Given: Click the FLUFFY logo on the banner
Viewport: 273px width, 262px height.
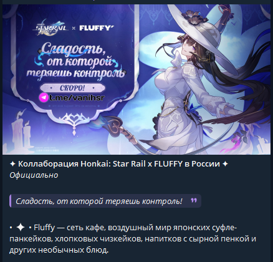Looking at the screenshot, I should 97,28.
